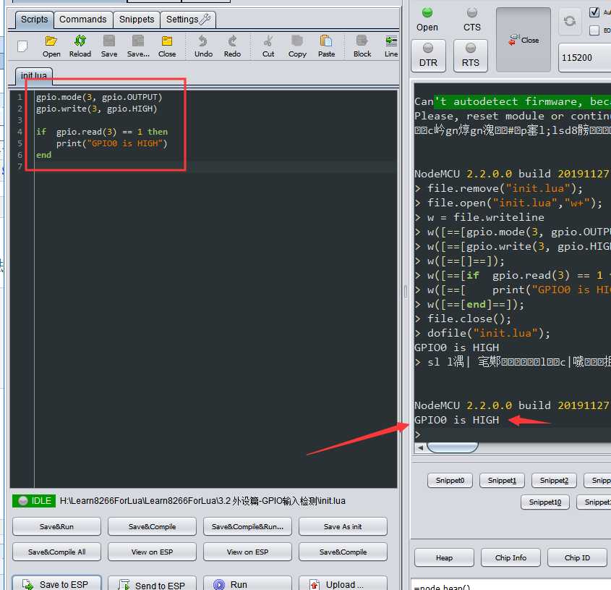Click the Undo toolbar icon
This screenshot has width=611, height=590.
click(x=203, y=46)
